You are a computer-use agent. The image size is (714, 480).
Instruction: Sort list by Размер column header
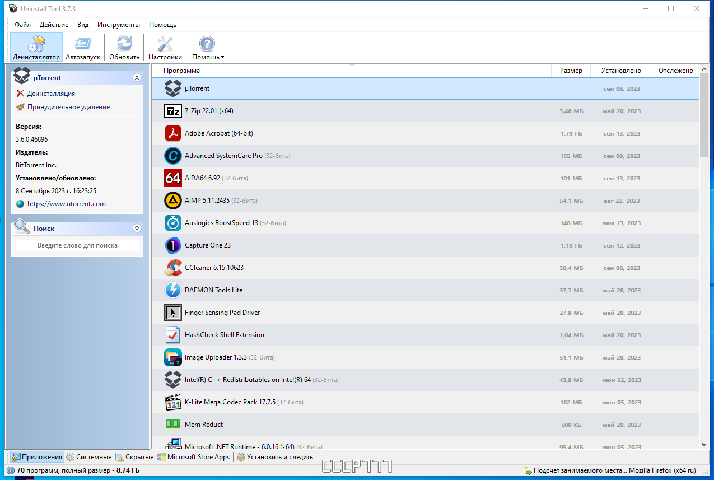571,71
